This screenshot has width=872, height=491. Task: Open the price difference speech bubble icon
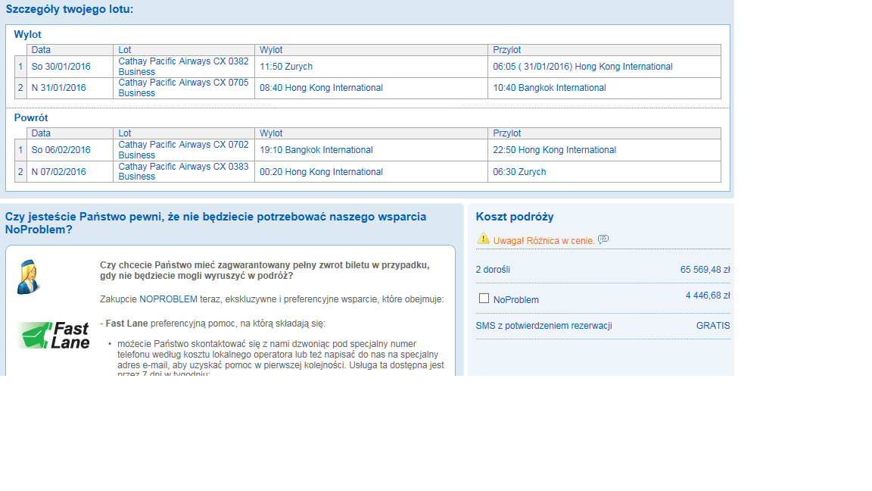(603, 239)
